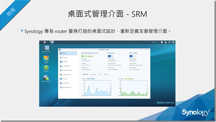Minimize the Network Center window
Viewport: 216px width, 122px height.
pos(143,50)
